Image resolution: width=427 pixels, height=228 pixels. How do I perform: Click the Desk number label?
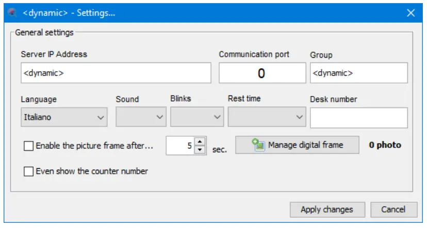point(333,99)
